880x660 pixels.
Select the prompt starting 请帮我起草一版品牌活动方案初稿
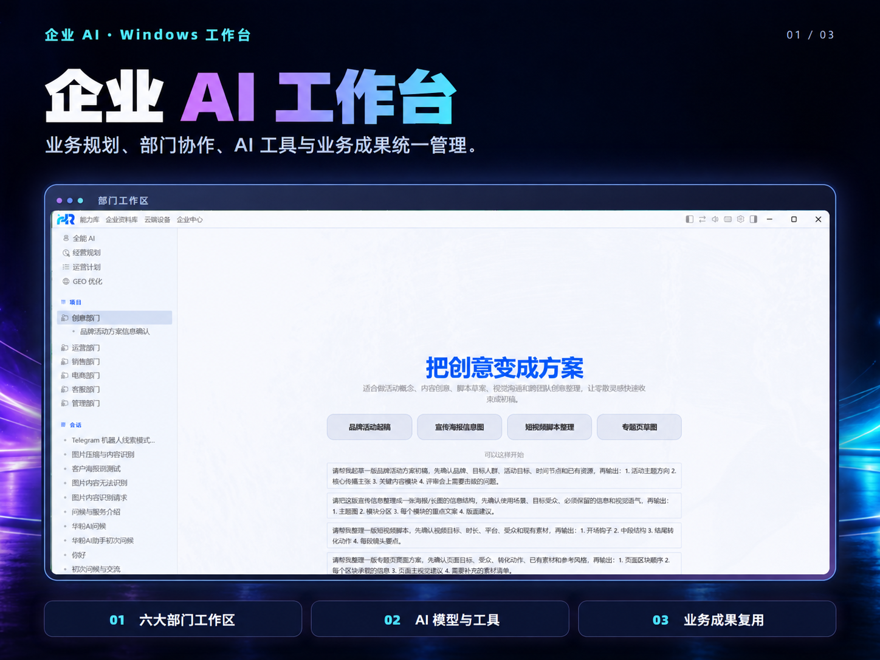[504, 476]
